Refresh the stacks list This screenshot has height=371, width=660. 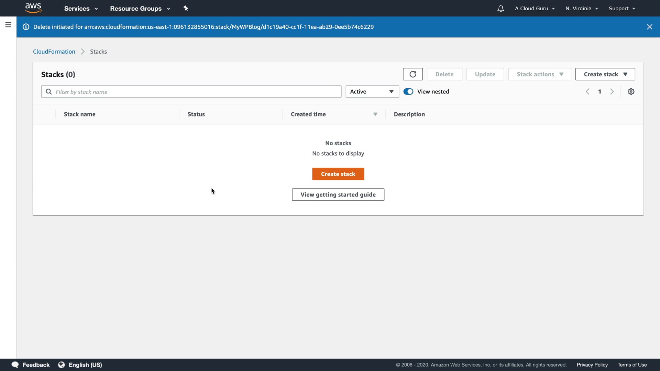(x=413, y=74)
